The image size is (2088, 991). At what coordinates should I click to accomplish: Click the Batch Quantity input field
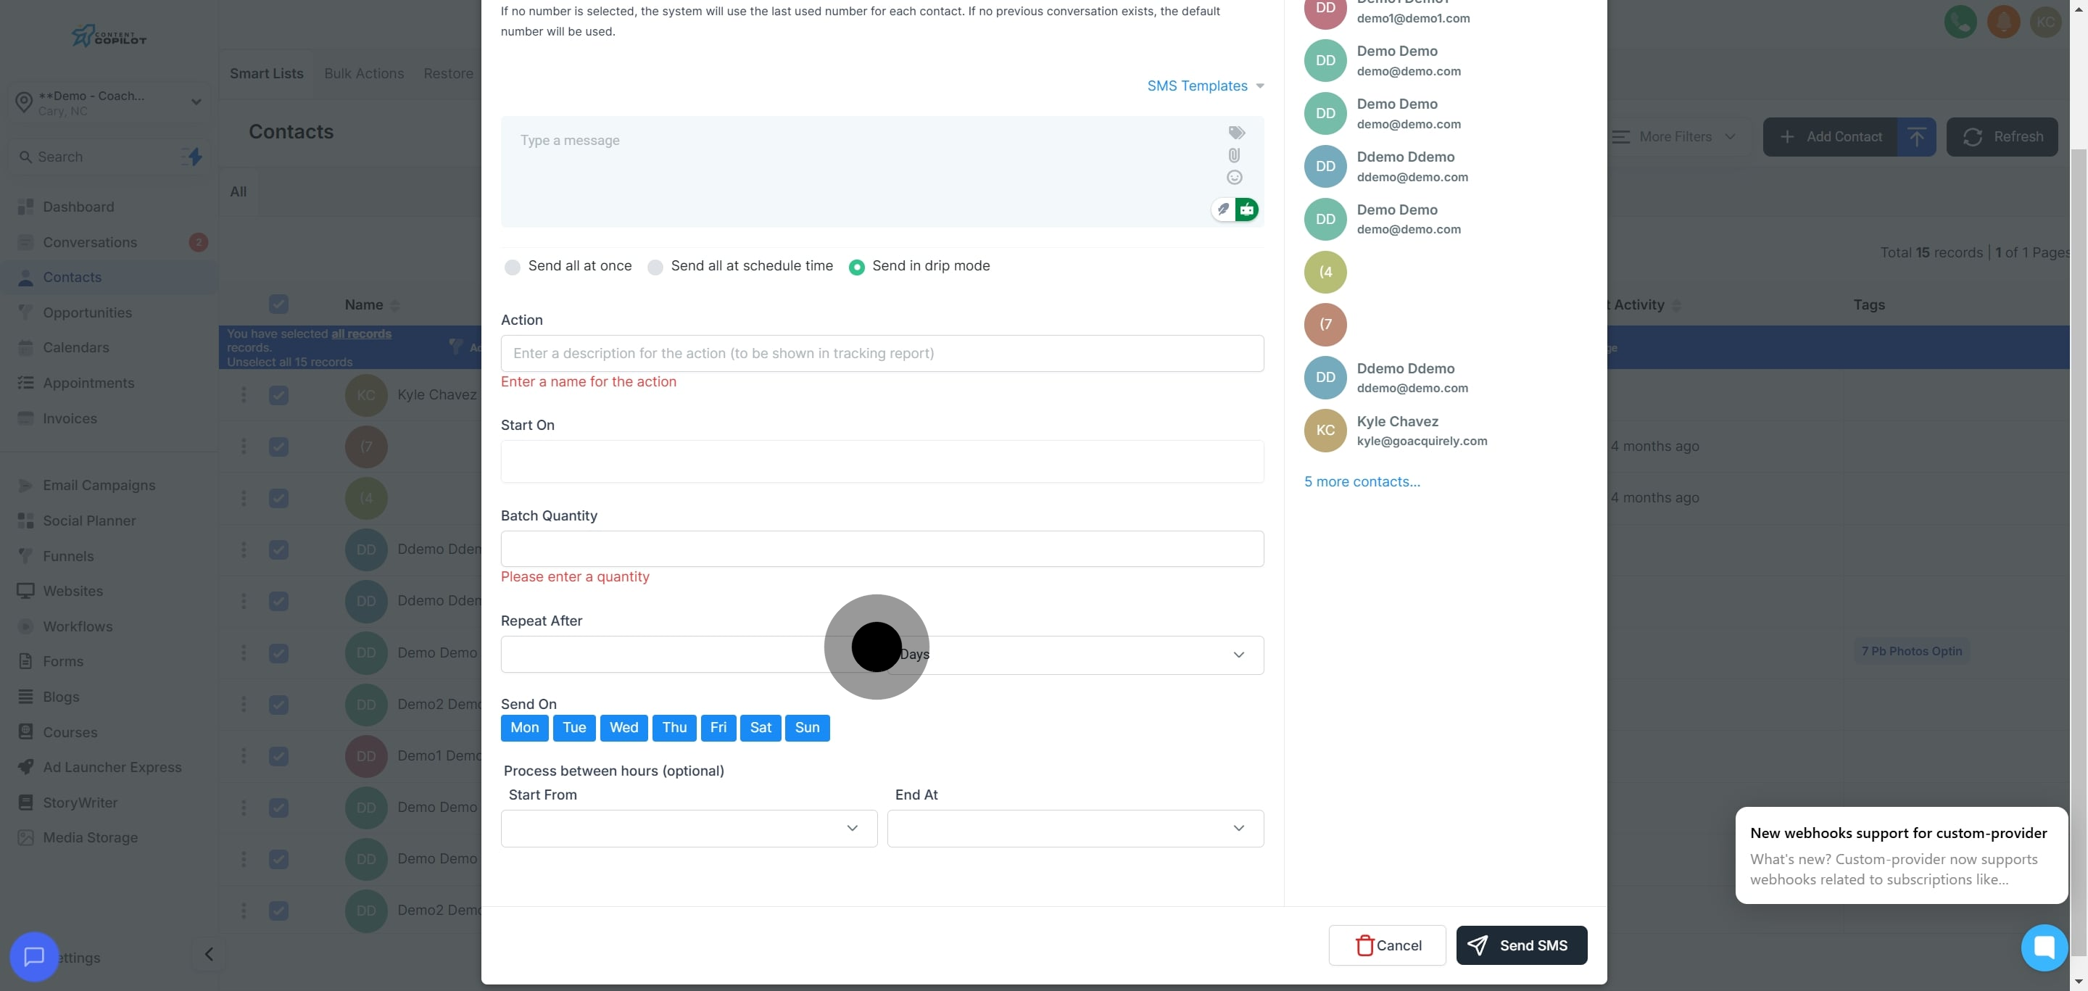click(882, 549)
